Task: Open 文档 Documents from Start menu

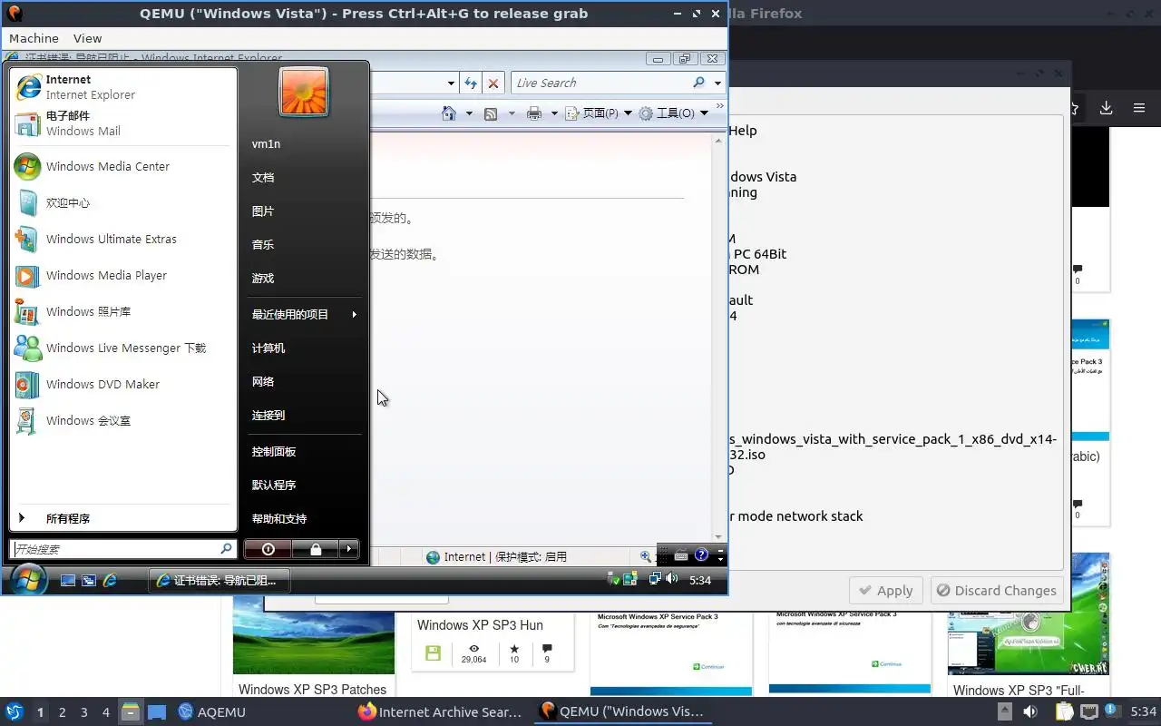Action: click(x=304, y=177)
